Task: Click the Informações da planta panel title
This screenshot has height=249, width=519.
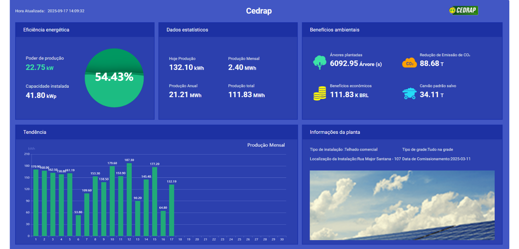Action: 335,132
